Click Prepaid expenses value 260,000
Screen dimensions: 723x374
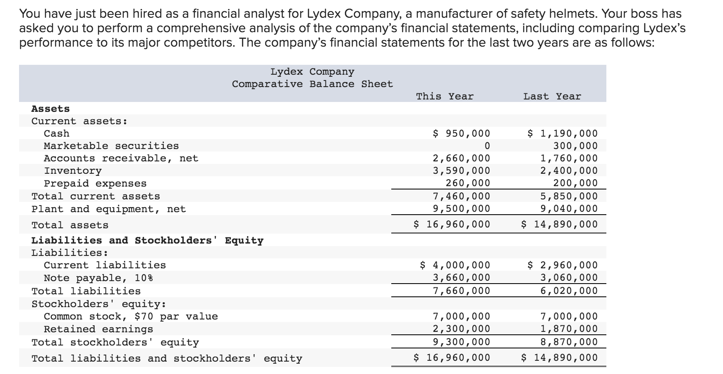coord(468,183)
